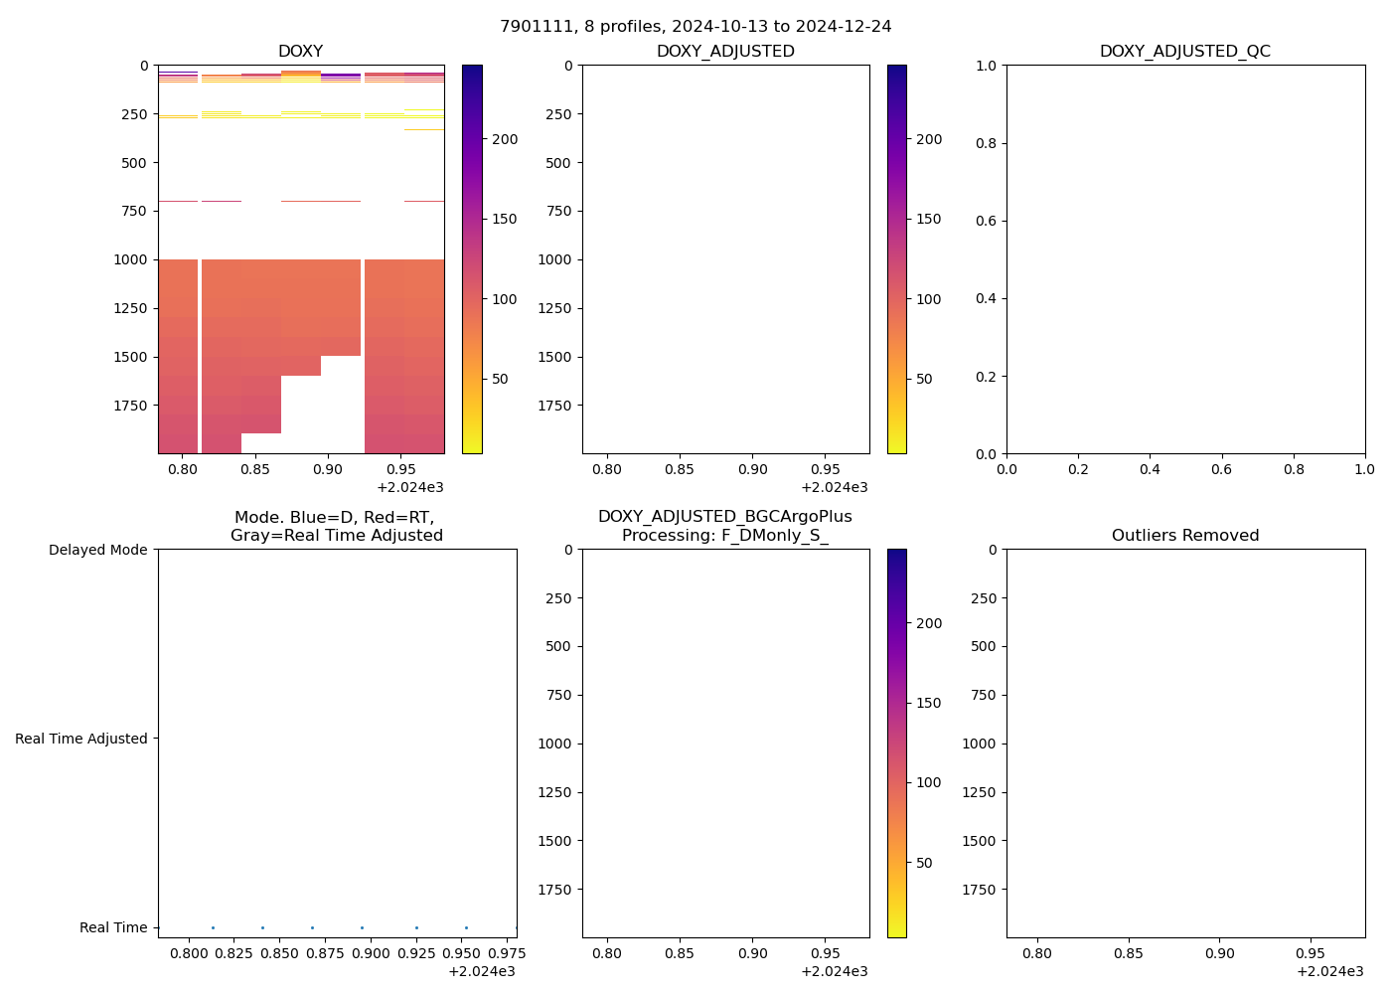This screenshot has width=1391, height=994.
Task: Click the colorbar beside the DOXY_ADJUSTED plot
Action: pos(896,258)
